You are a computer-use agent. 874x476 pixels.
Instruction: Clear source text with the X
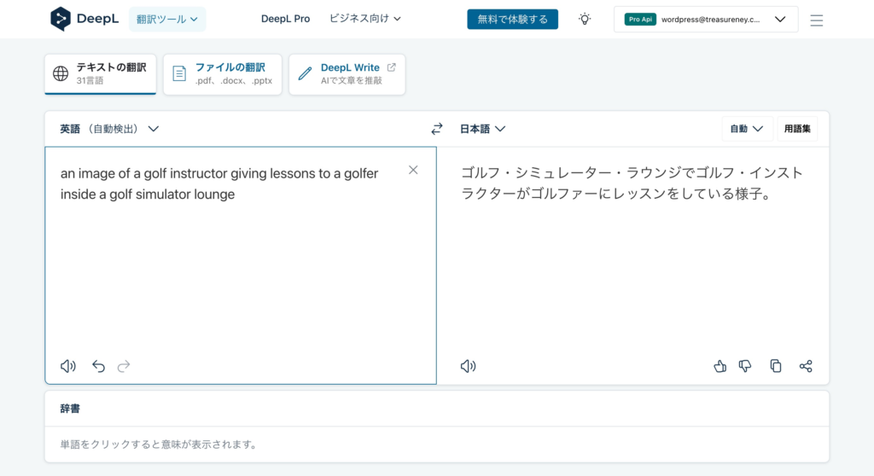click(413, 170)
